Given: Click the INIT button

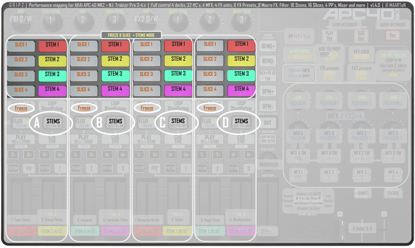Looking at the screenshot, I should tap(268, 123).
